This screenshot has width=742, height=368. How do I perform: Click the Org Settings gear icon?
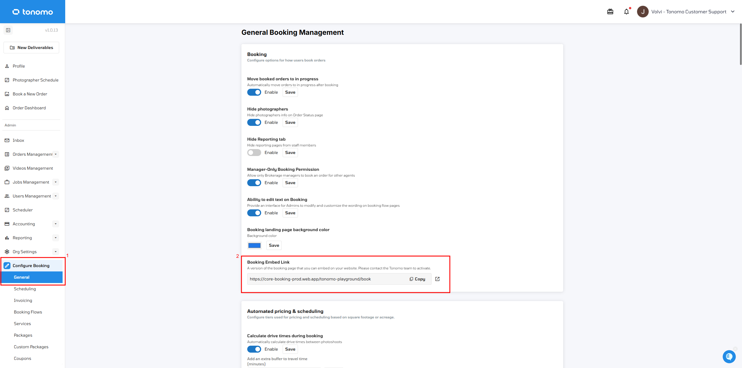tap(7, 252)
